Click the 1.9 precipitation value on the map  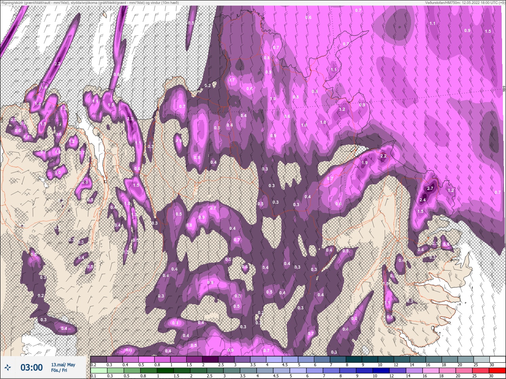(x=364, y=163)
